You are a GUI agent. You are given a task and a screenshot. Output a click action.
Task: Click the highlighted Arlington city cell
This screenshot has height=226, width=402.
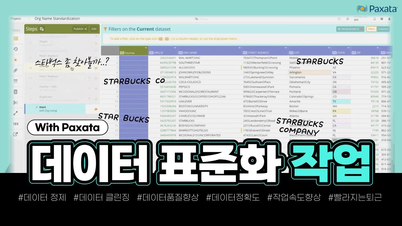pos(310,72)
